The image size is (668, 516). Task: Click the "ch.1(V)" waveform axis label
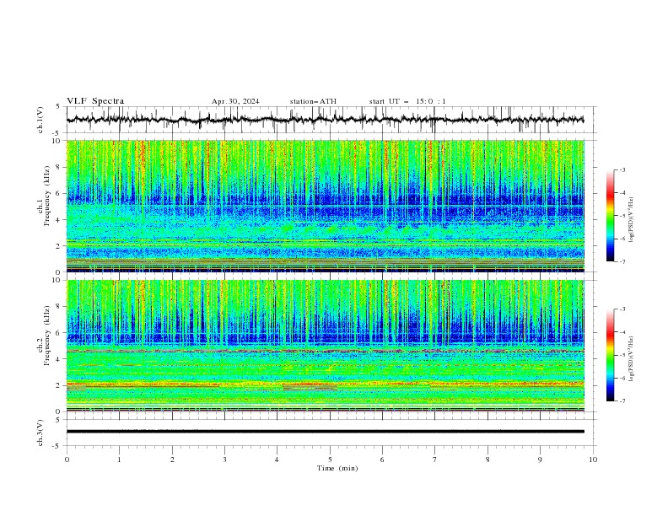pos(40,120)
